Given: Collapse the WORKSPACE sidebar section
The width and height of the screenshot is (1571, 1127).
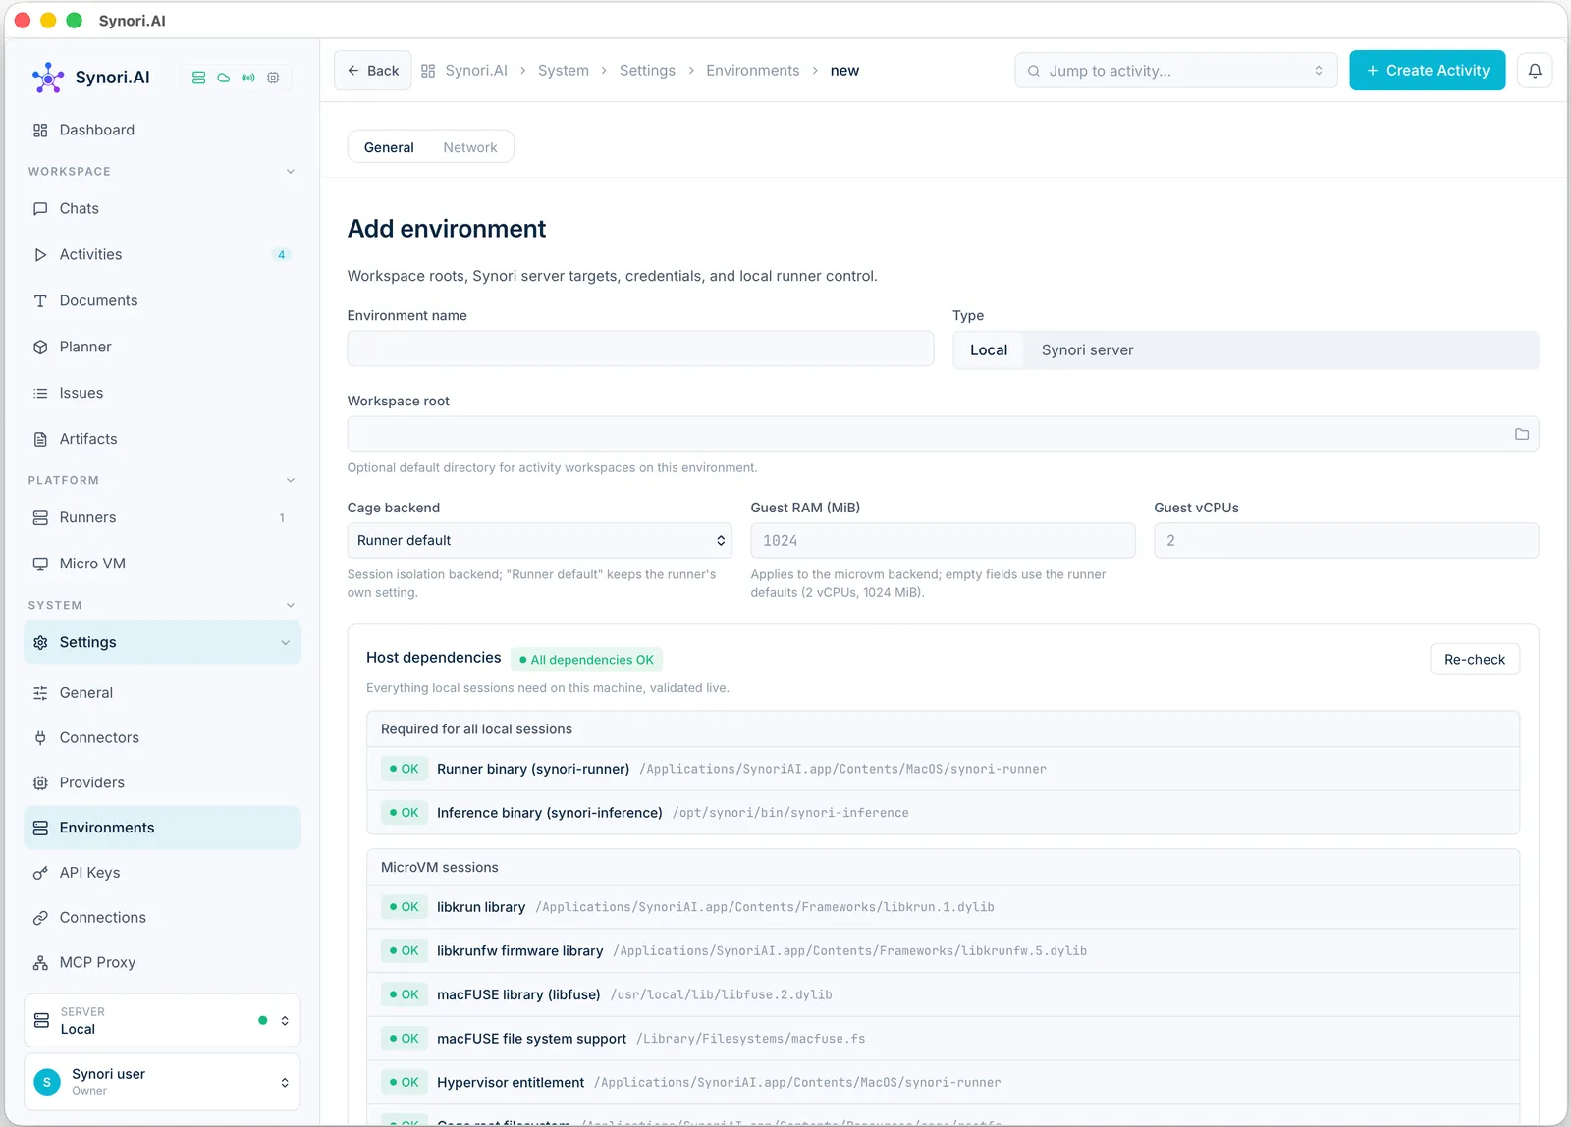Looking at the screenshot, I should click(290, 172).
